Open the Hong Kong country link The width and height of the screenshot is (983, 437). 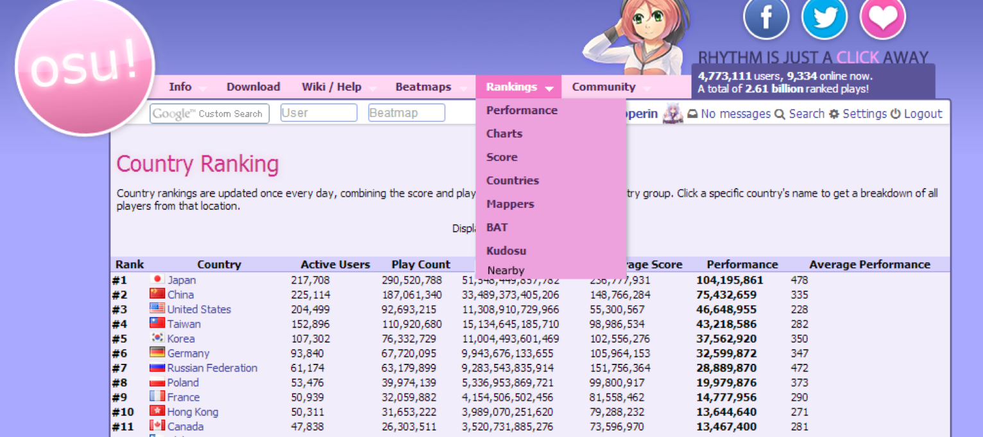pyautogui.click(x=192, y=412)
